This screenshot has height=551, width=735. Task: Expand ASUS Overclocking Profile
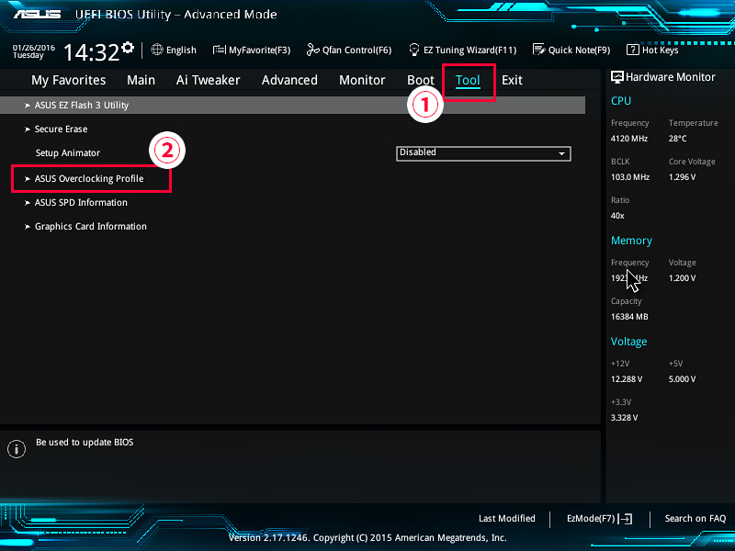[89, 179]
